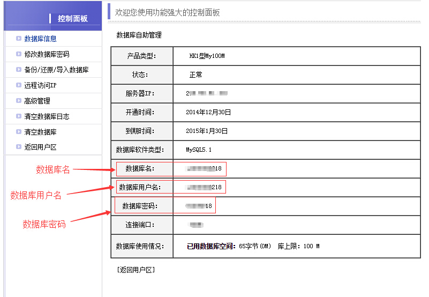The height and width of the screenshot is (297, 429).
Task: Select 清空数据库 menu entry
Action: click(x=40, y=132)
